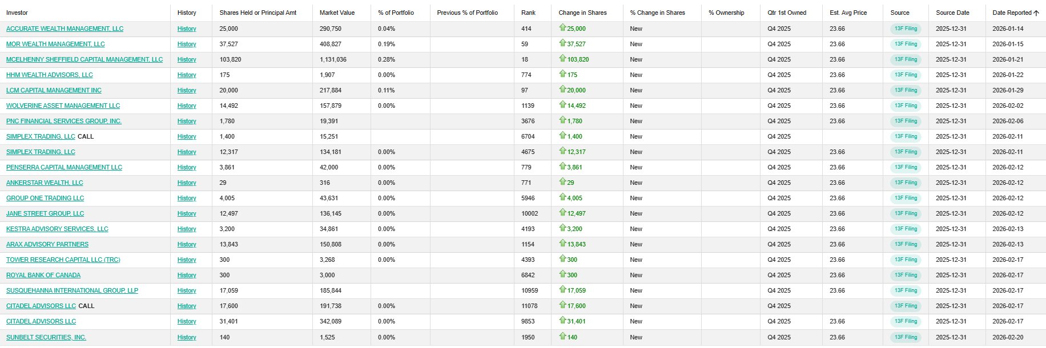Open History for PNC Financial Services Group

pyautogui.click(x=187, y=121)
